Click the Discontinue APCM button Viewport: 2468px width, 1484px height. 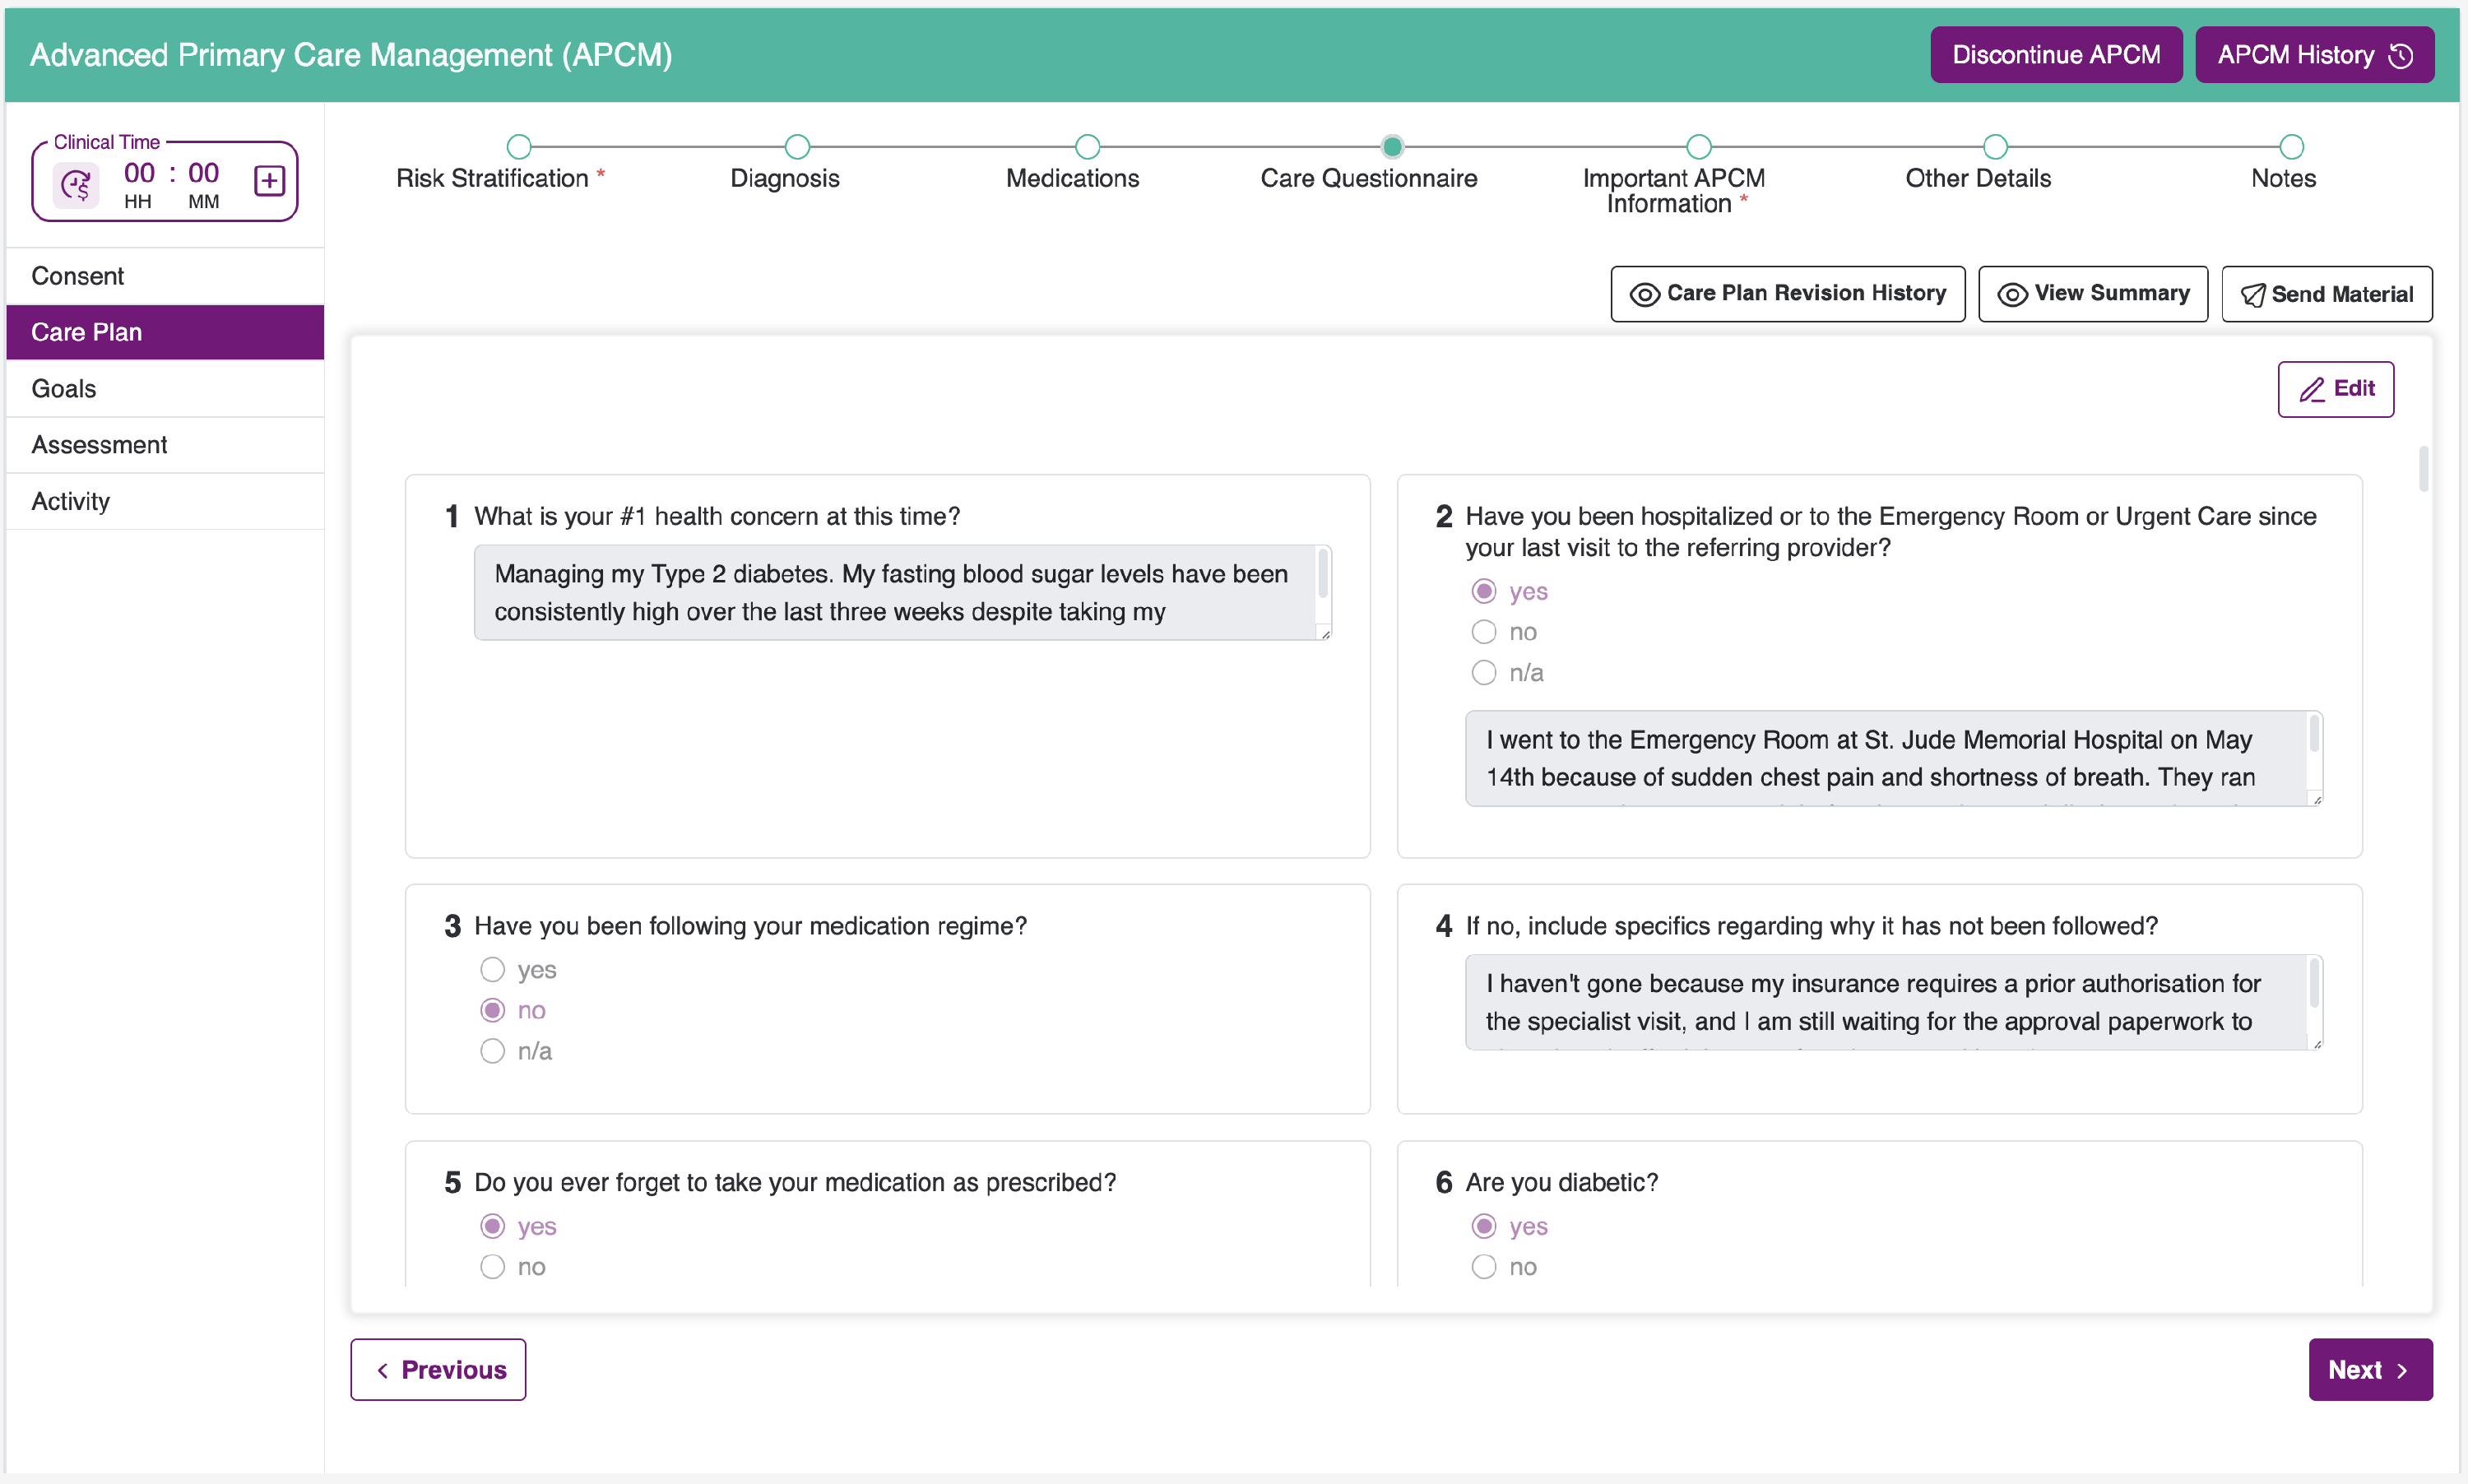click(2056, 55)
